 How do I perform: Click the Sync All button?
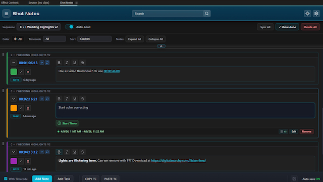[x=265, y=27]
